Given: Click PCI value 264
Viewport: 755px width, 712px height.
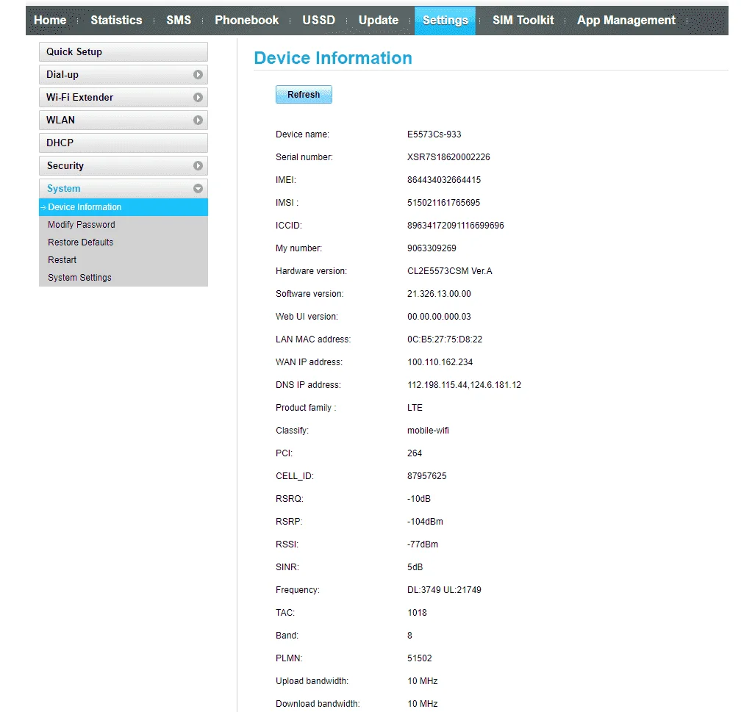Looking at the screenshot, I should click(415, 453).
